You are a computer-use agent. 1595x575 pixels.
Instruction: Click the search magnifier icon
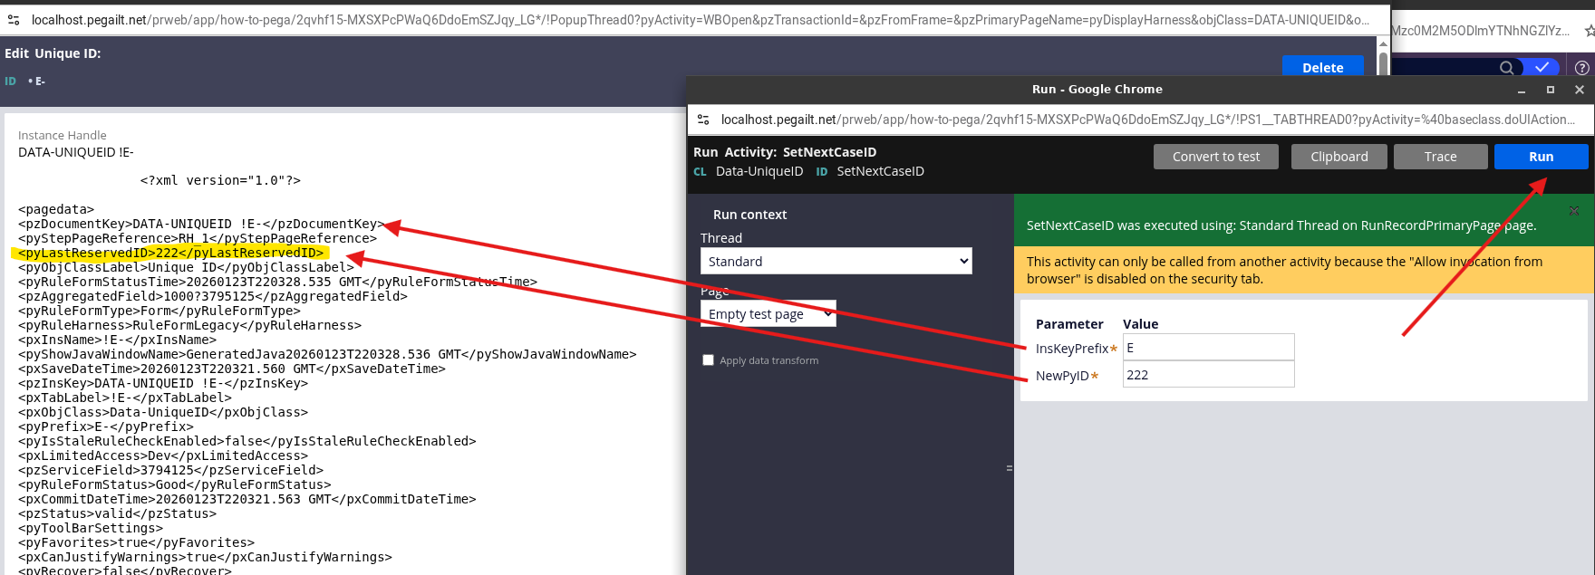click(1506, 68)
